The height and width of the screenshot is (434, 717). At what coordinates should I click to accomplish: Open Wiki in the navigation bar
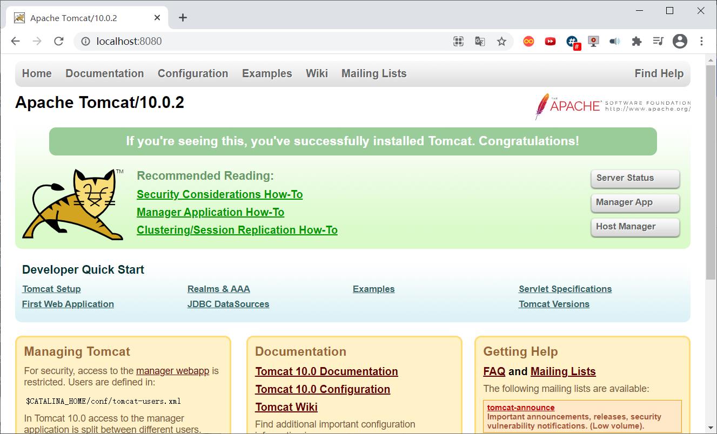[x=317, y=73]
